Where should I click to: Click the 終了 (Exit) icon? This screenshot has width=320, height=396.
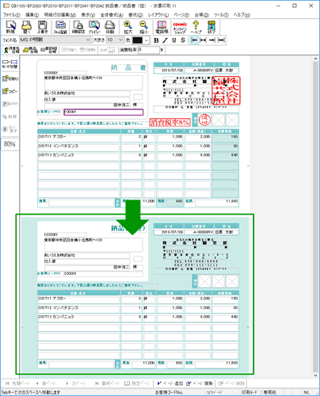pos(211,27)
